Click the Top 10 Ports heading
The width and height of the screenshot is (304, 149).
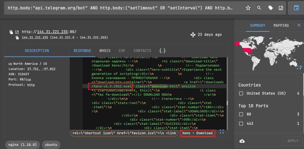pos(253,106)
